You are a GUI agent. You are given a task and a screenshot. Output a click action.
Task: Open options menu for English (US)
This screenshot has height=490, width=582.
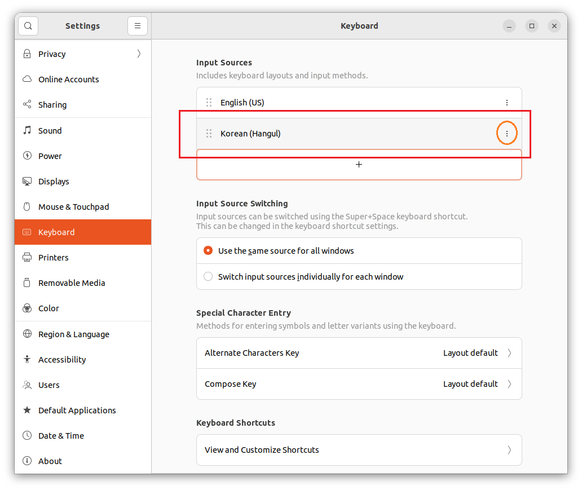point(506,103)
